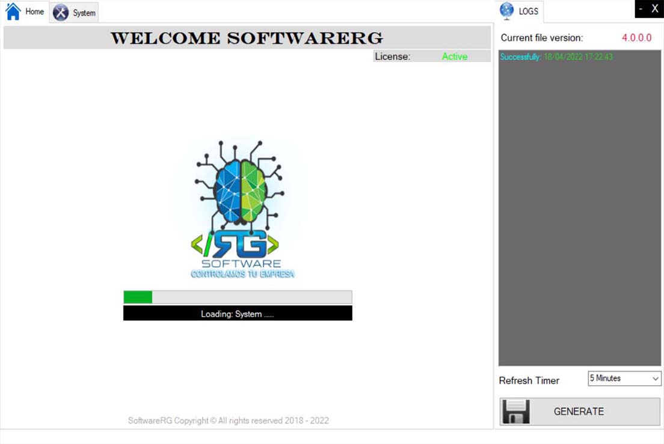Select the LOGS tab label
Image resolution: width=664 pixels, height=444 pixels.
click(528, 11)
